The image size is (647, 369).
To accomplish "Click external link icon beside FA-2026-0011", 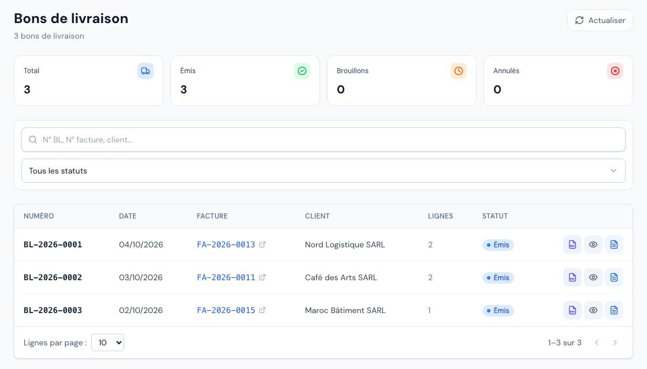I will pos(262,277).
